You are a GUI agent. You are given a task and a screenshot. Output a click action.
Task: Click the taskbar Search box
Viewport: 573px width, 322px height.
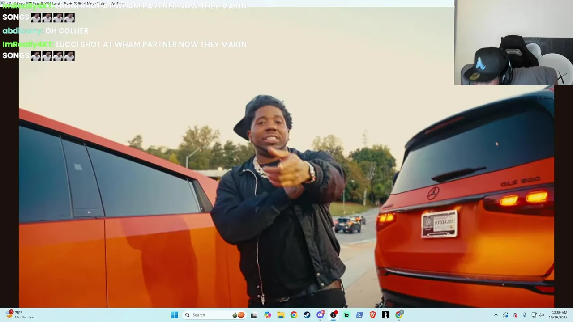214,315
